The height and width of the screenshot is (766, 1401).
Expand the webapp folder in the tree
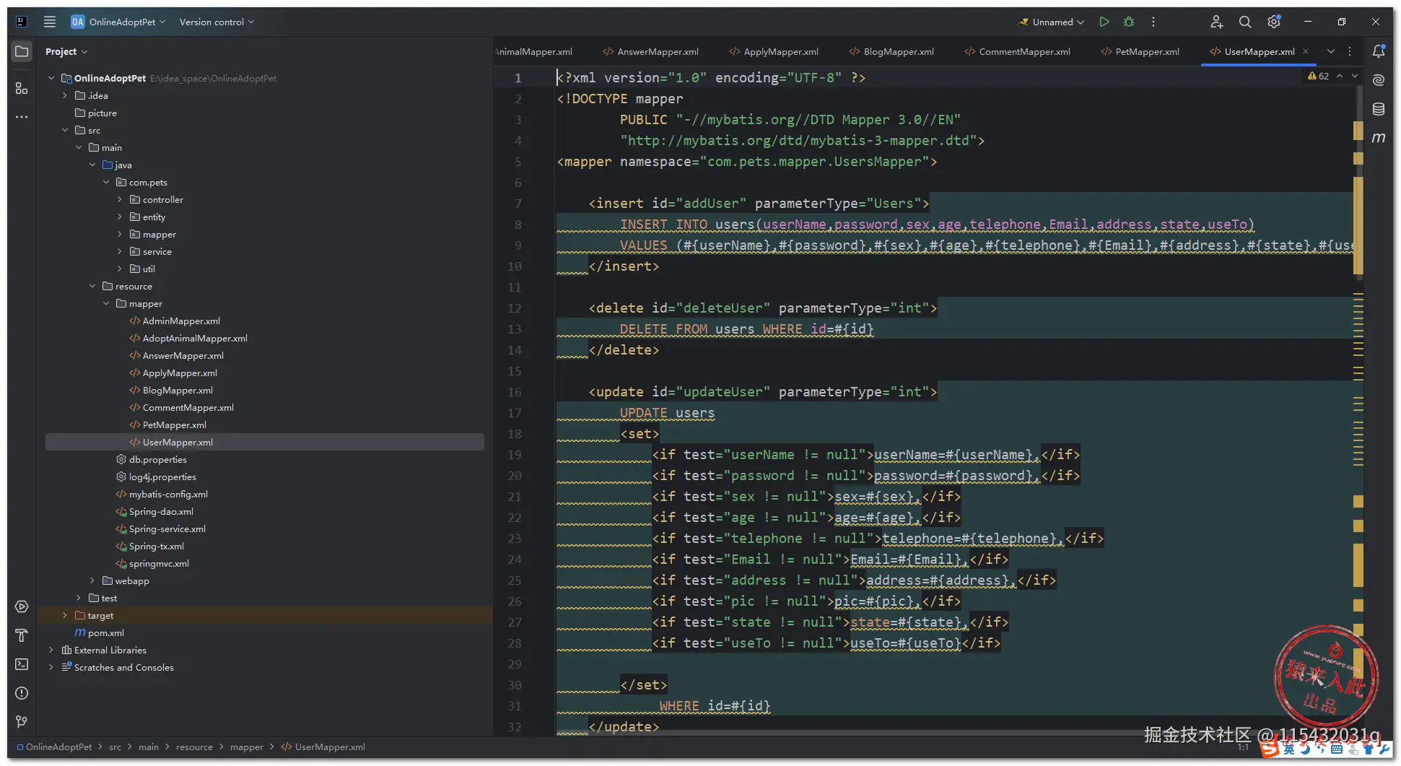coord(92,580)
